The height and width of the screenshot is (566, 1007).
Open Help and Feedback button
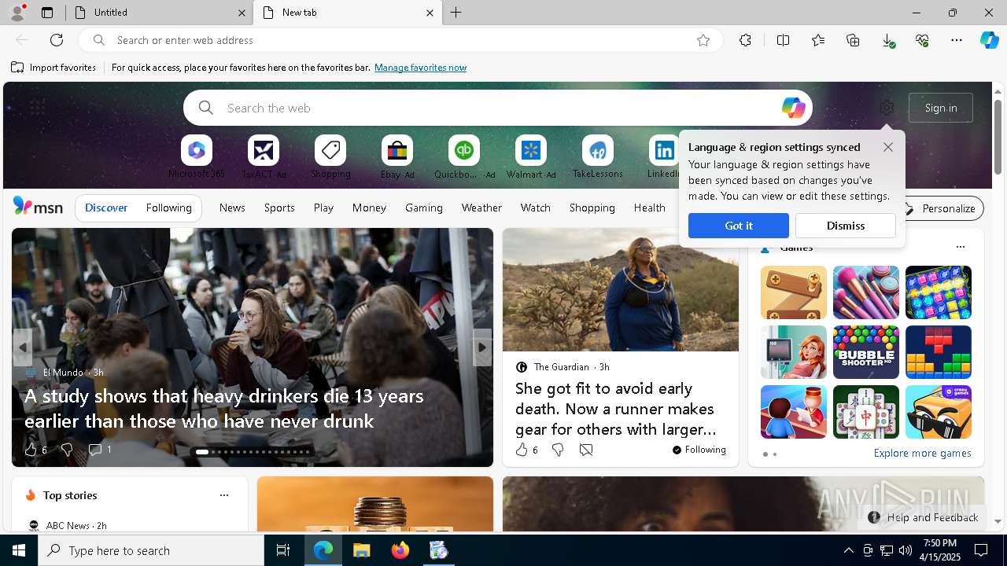[923, 517]
